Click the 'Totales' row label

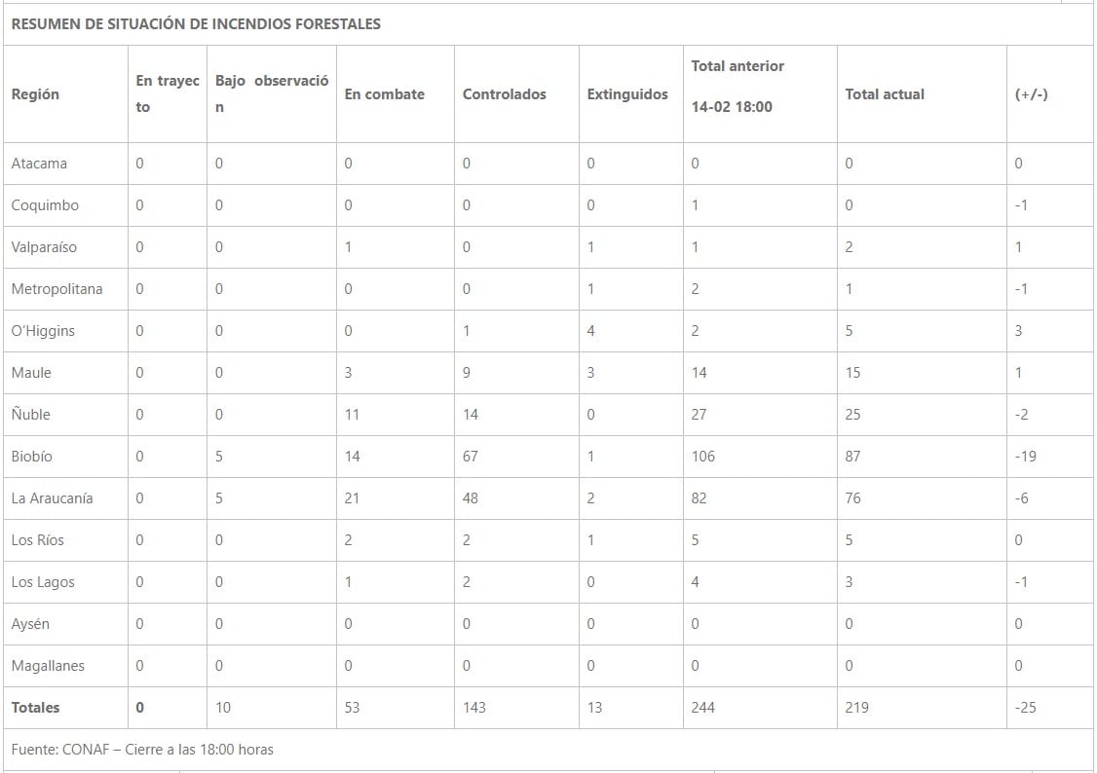coord(35,707)
